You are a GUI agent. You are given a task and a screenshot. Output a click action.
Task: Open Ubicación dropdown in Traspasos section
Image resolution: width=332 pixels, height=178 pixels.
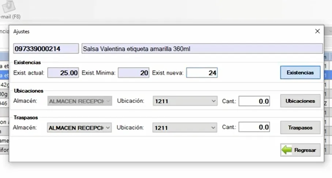[x=185, y=128]
